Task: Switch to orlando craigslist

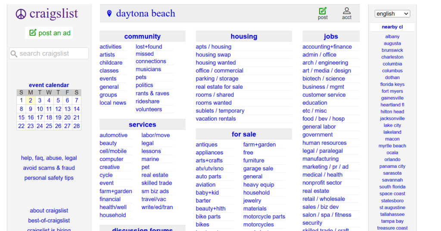Action: [392, 160]
